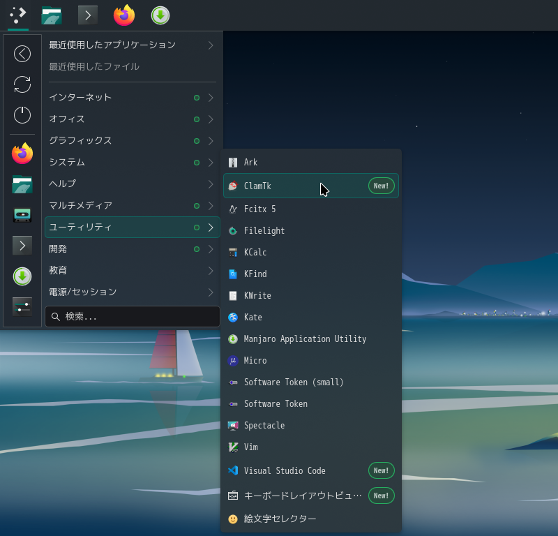Open the green installer favorite in the sidebar
Viewport: 558px width, 536px height.
22,276
